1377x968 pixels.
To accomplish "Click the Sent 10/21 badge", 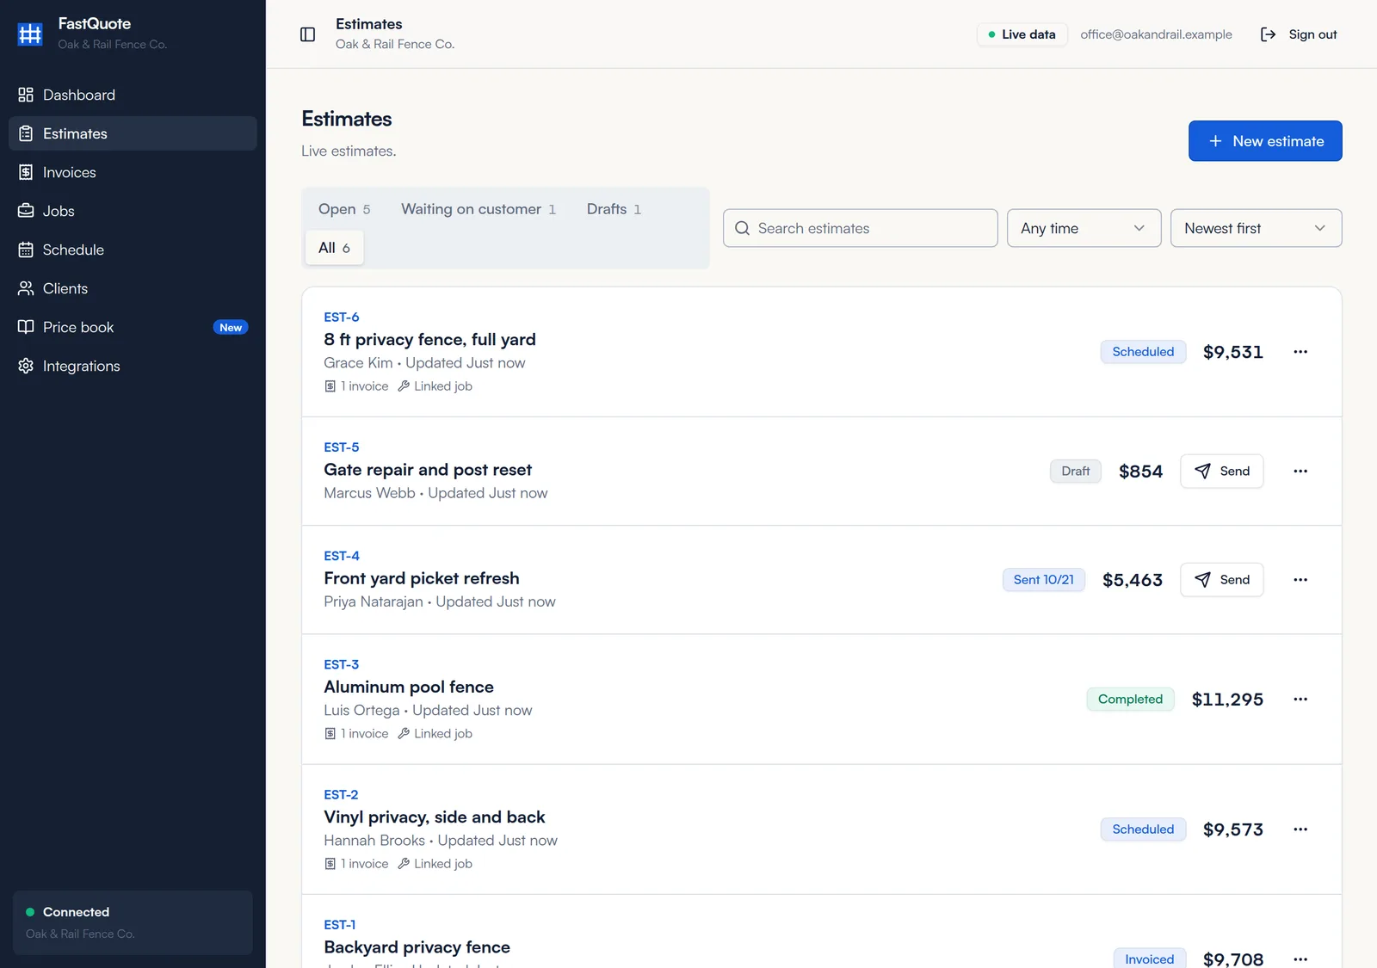I will coord(1044,580).
